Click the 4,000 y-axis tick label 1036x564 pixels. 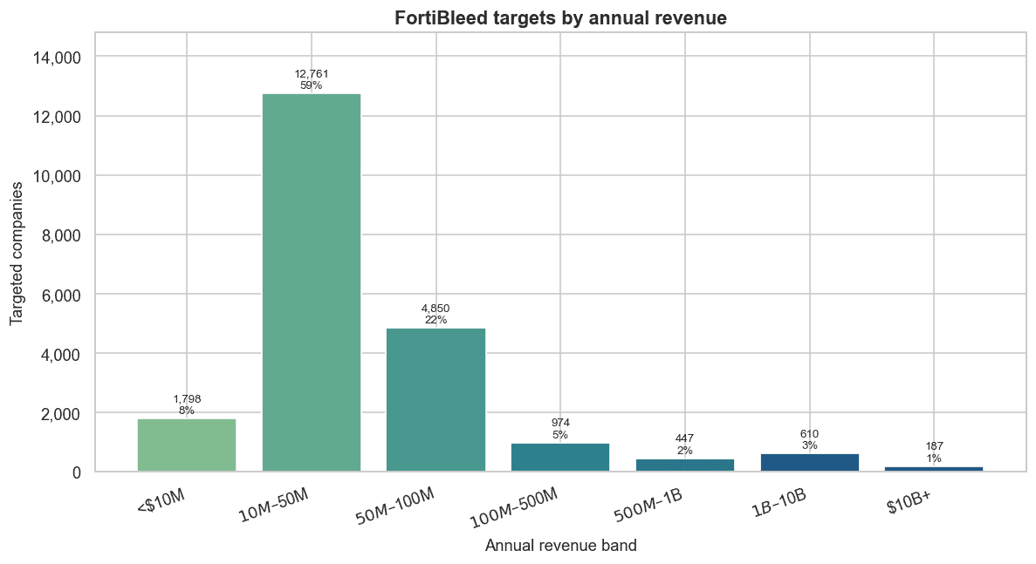pyautogui.click(x=61, y=355)
